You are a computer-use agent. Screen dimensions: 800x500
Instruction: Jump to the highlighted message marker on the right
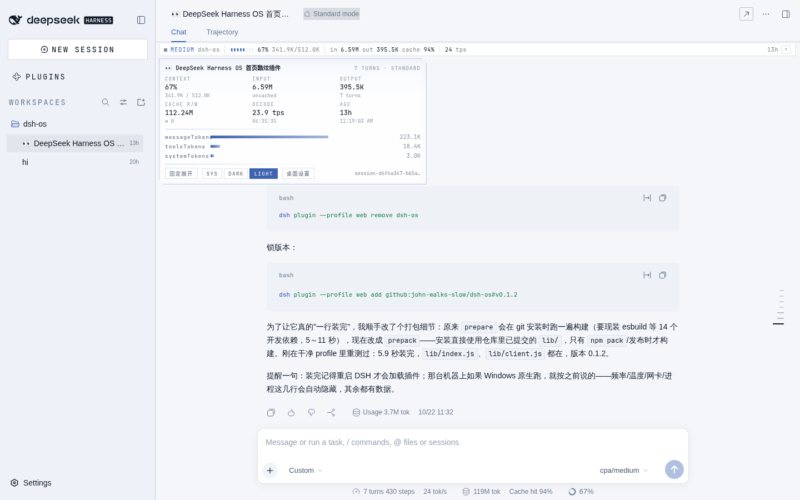778,323
